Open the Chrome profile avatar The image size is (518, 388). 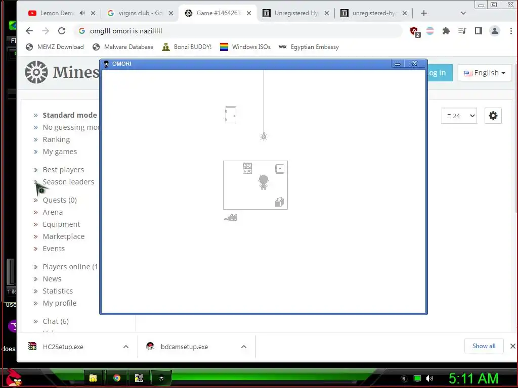[x=495, y=31]
